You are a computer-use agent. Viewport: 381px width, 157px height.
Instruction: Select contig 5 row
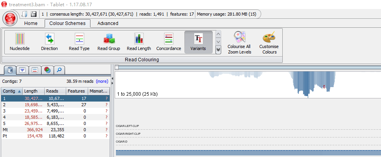[55, 123]
